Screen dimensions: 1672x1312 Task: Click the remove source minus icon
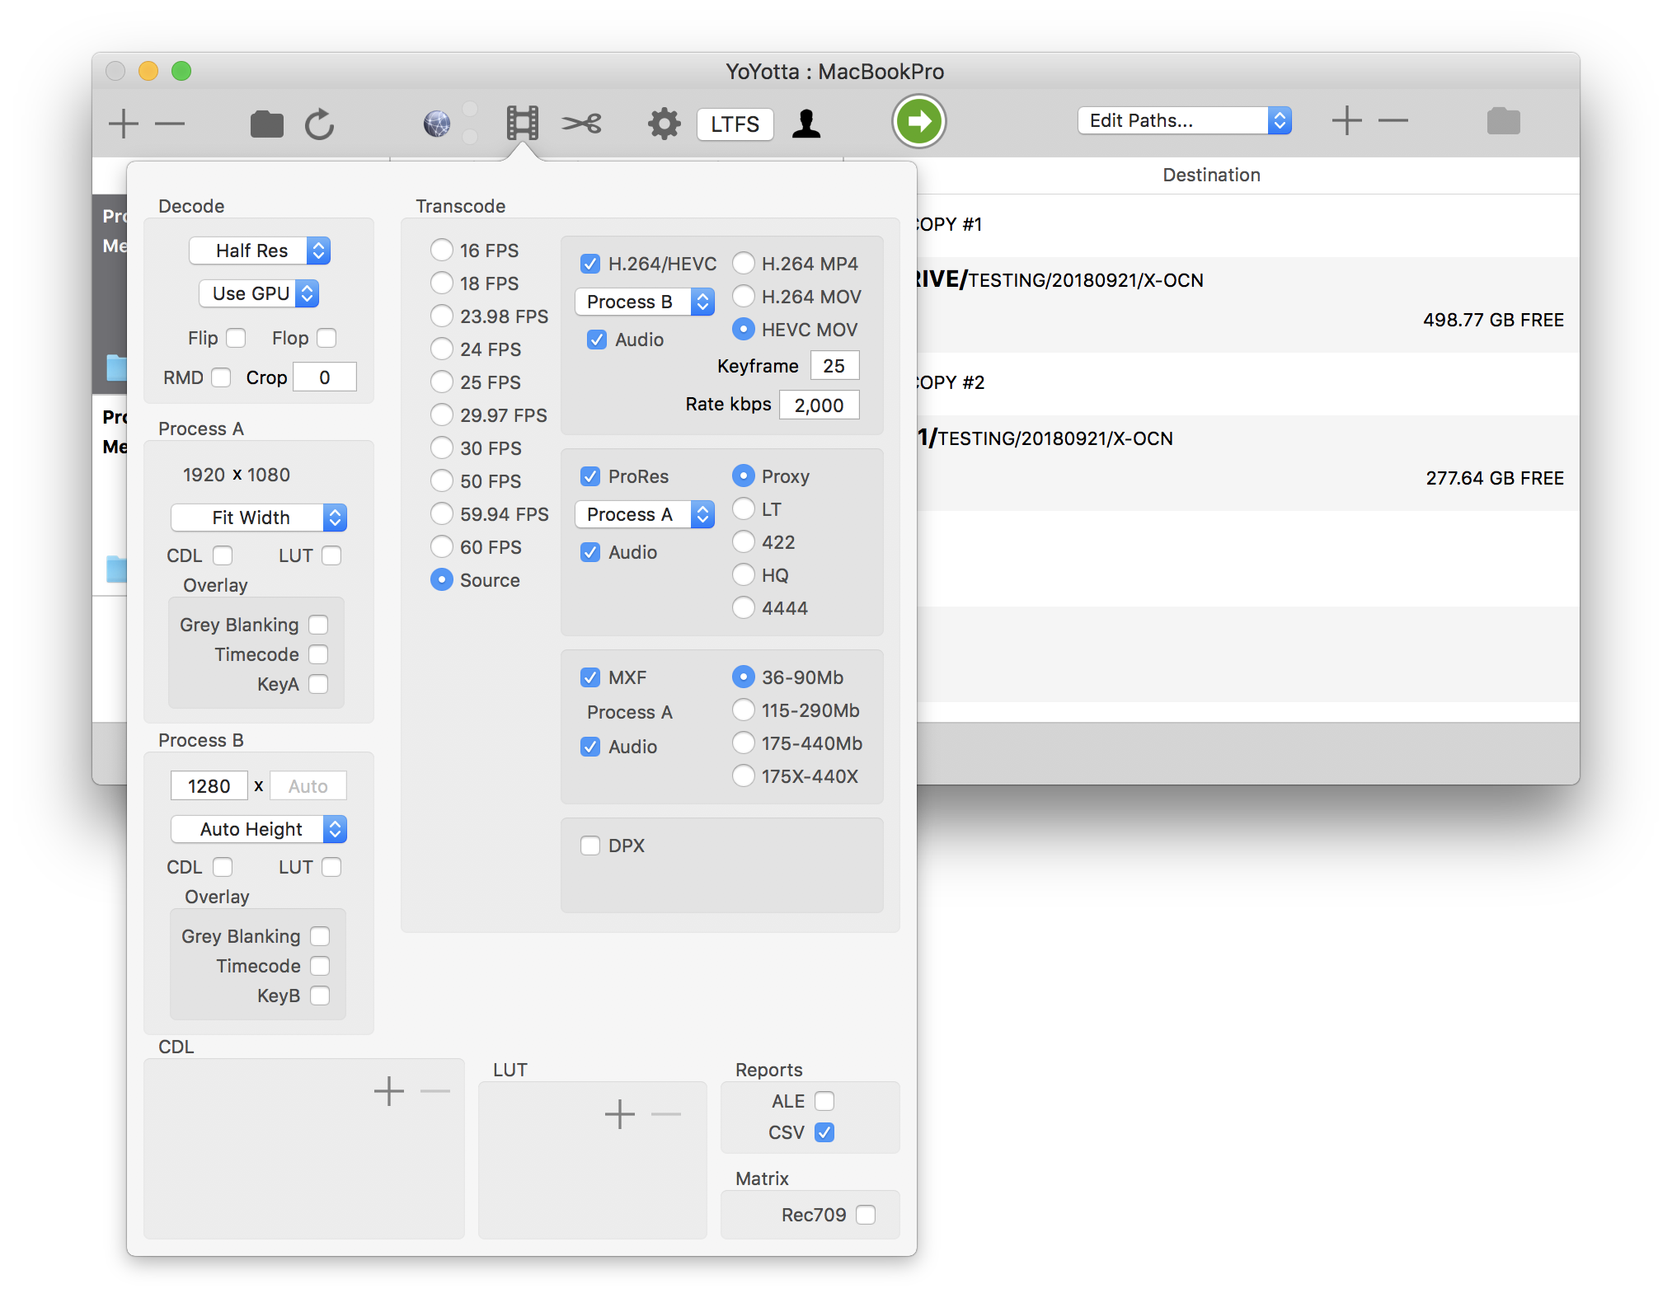[170, 124]
